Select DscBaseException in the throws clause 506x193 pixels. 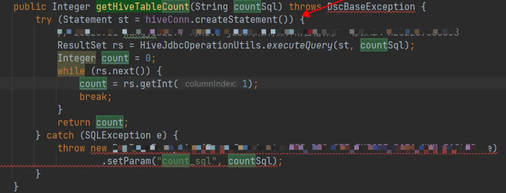point(371,7)
